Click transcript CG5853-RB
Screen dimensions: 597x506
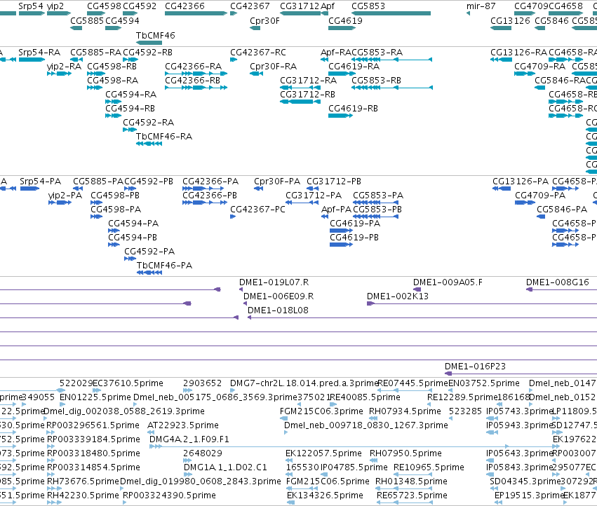pyautogui.click(x=391, y=88)
